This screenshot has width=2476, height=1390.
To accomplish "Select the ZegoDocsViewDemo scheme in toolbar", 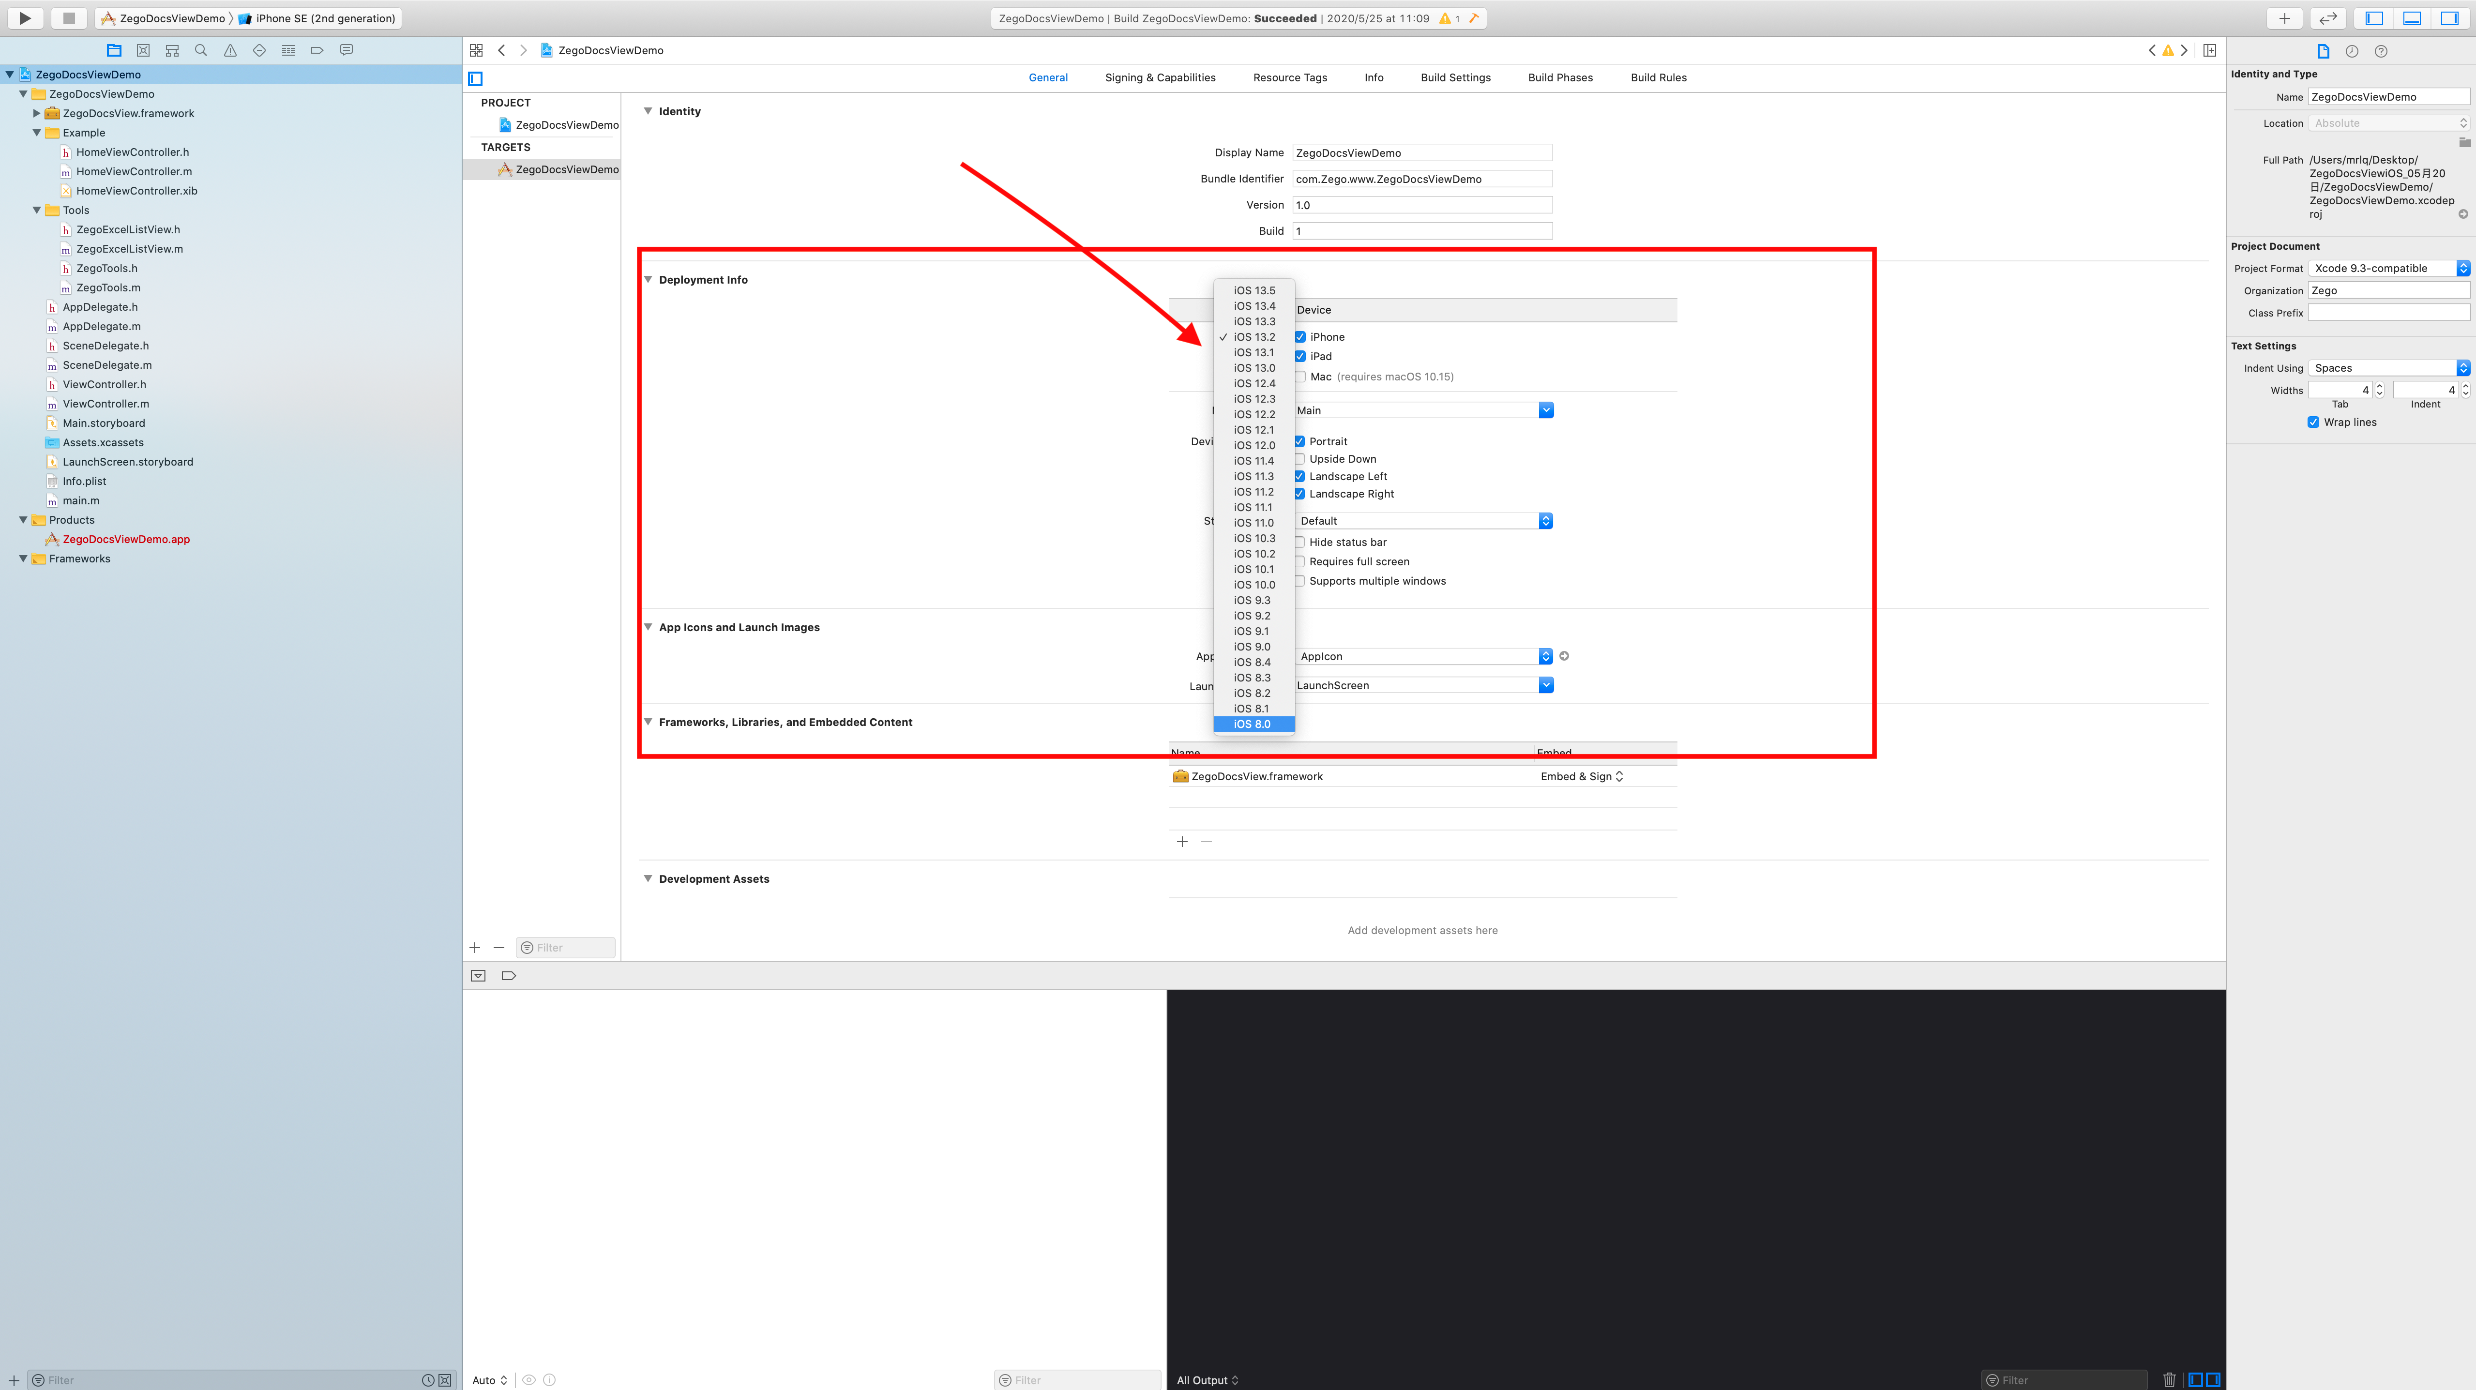I will click(x=164, y=18).
